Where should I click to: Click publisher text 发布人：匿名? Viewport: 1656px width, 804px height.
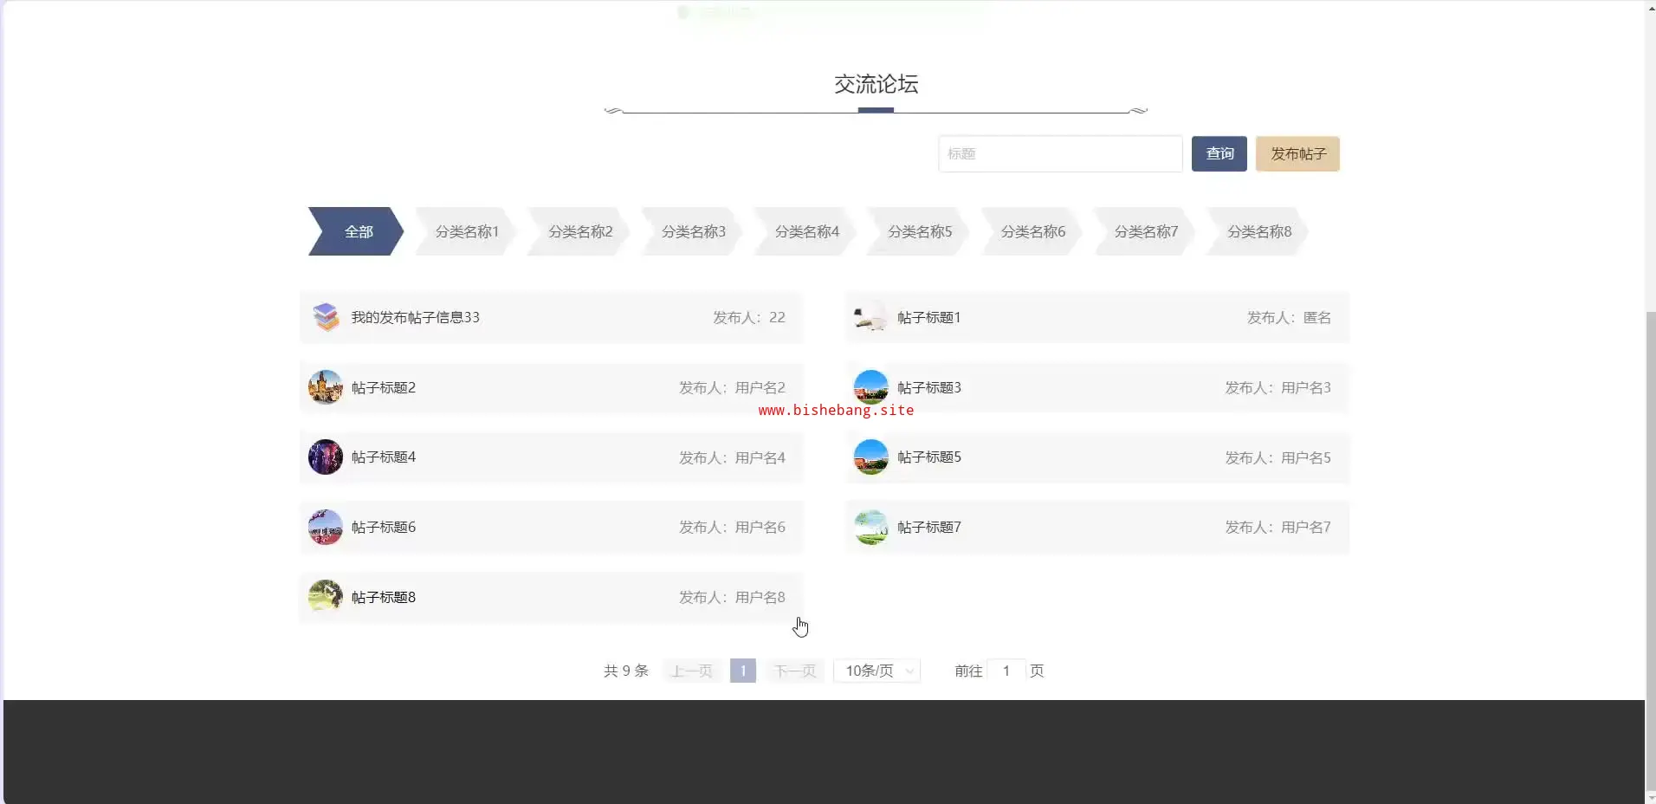1289,317
